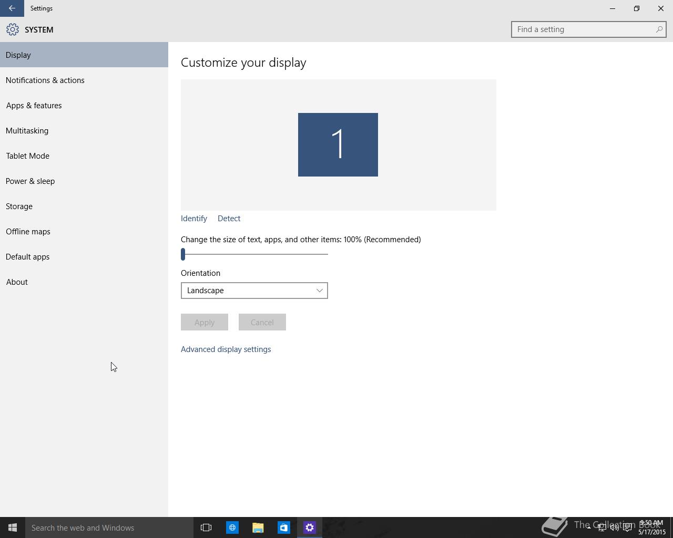Image resolution: width=673 pixels, height=538 pixels.
Task: Click the Detect link
Action: tap(229, 219)
